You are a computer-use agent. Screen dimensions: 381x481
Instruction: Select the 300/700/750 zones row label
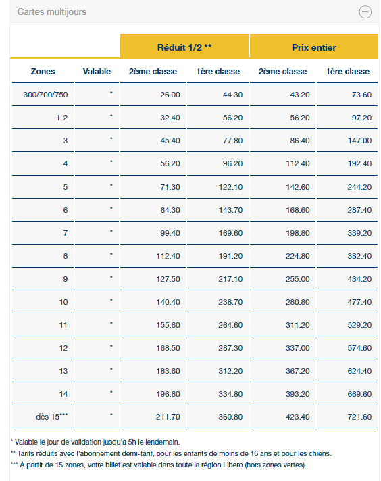point(45,95)
